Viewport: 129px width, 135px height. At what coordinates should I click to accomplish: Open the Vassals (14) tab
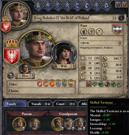click(x=41, y=104)
